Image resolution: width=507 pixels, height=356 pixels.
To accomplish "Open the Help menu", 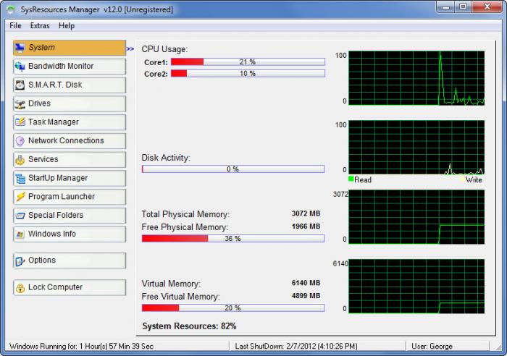I will [67, 26].
